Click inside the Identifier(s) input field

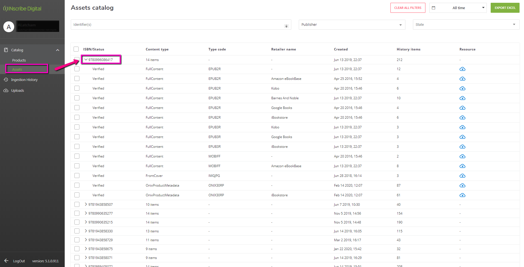point(180,24)
